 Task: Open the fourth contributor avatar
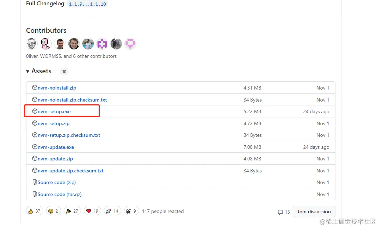(x=74, y=44)
